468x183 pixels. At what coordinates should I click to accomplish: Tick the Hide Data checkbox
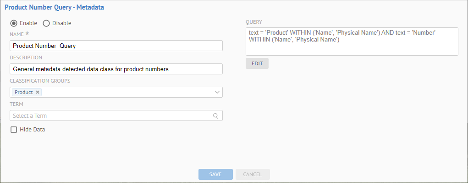click(14, 130)
